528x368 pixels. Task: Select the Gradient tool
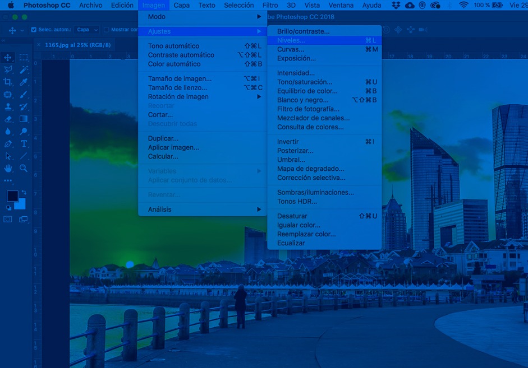click(24, 119)
